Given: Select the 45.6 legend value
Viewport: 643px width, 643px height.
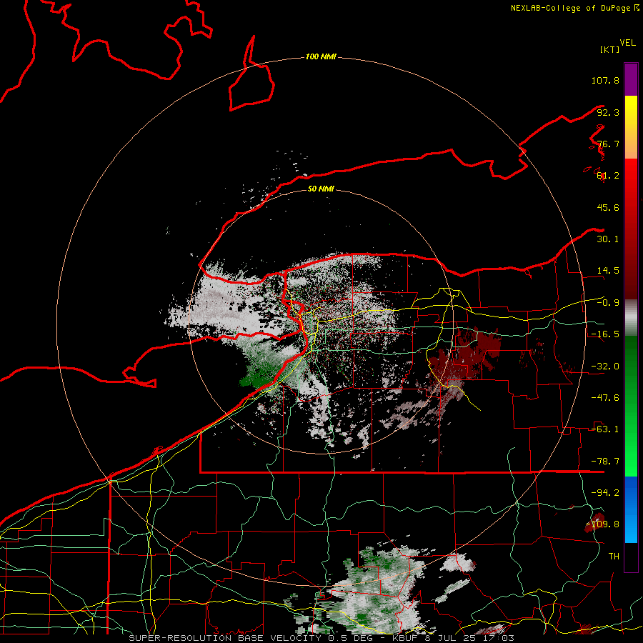Looking at the screenshot, I should pyautogui.click(x=608, y=207).
